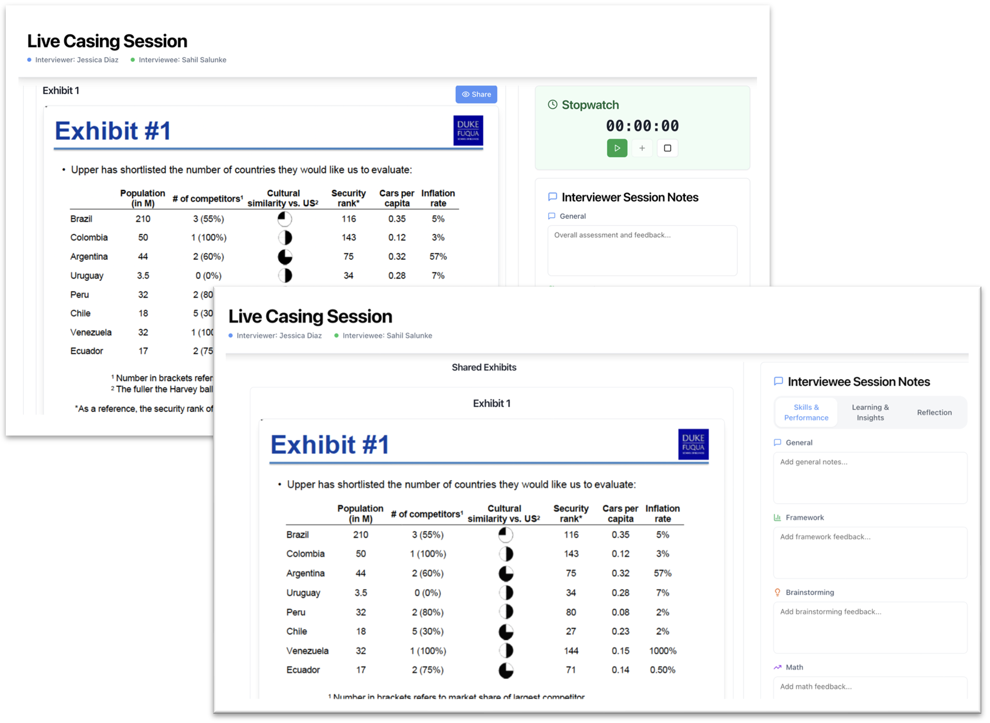Click the Add general notes field

point(870,478)
